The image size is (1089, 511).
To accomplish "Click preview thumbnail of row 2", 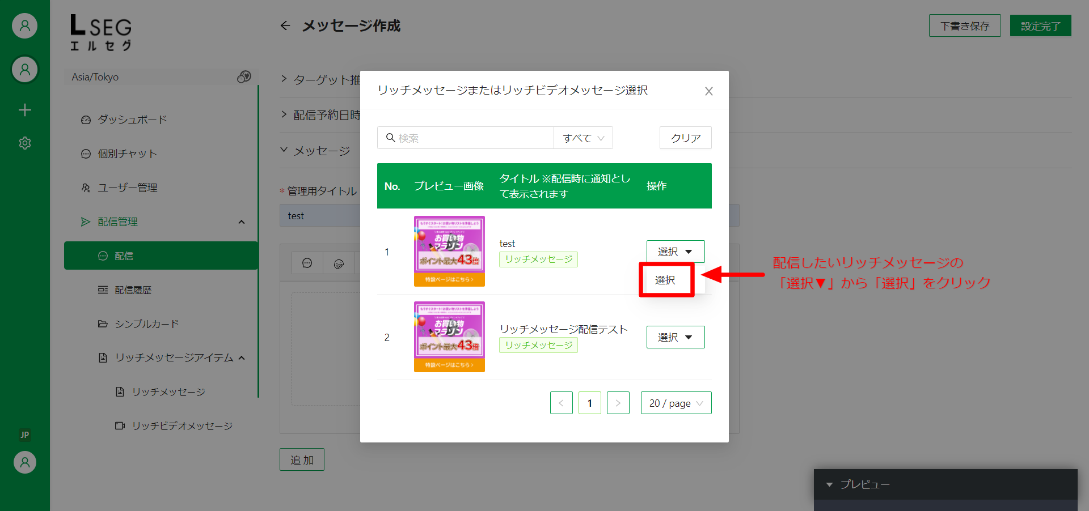I will (449, 337).
